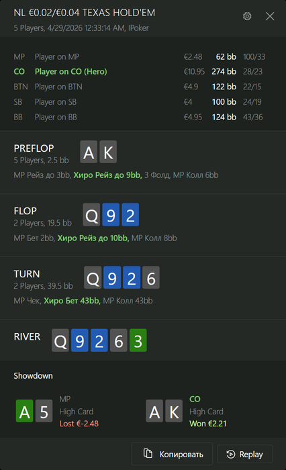The height and width of the screenshot is (470, 286).
Task: Open the settings gear icon
Action: (x=247, y=16)
